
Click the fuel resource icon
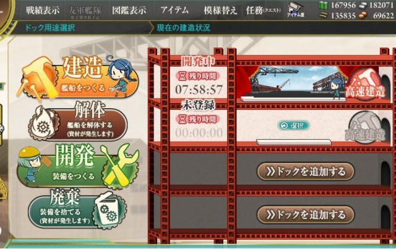[323, 6]
